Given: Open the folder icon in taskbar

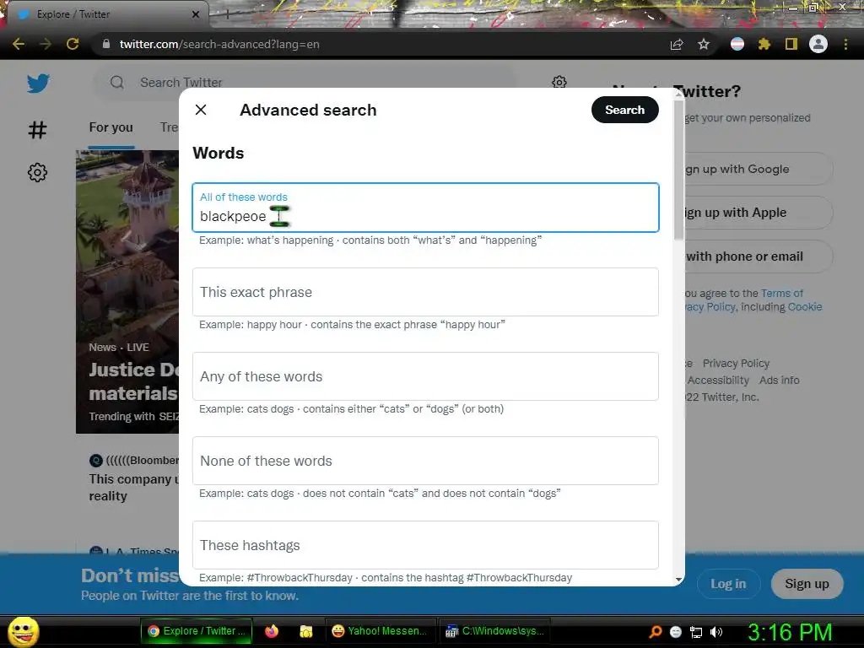Looking at the screenshot, I should tap(305, 631).
